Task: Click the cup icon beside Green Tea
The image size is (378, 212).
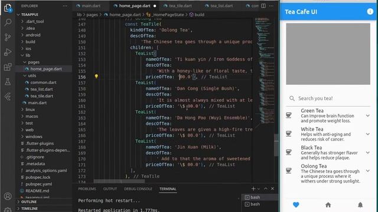Action: click(x=289, y=115)
